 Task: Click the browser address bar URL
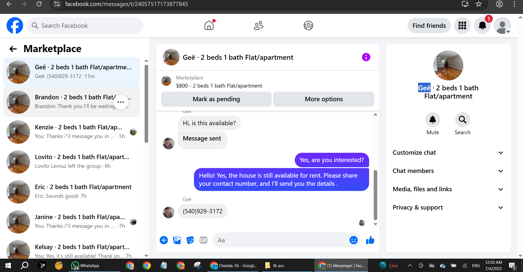pyautogui.click(x=126, y=4)
